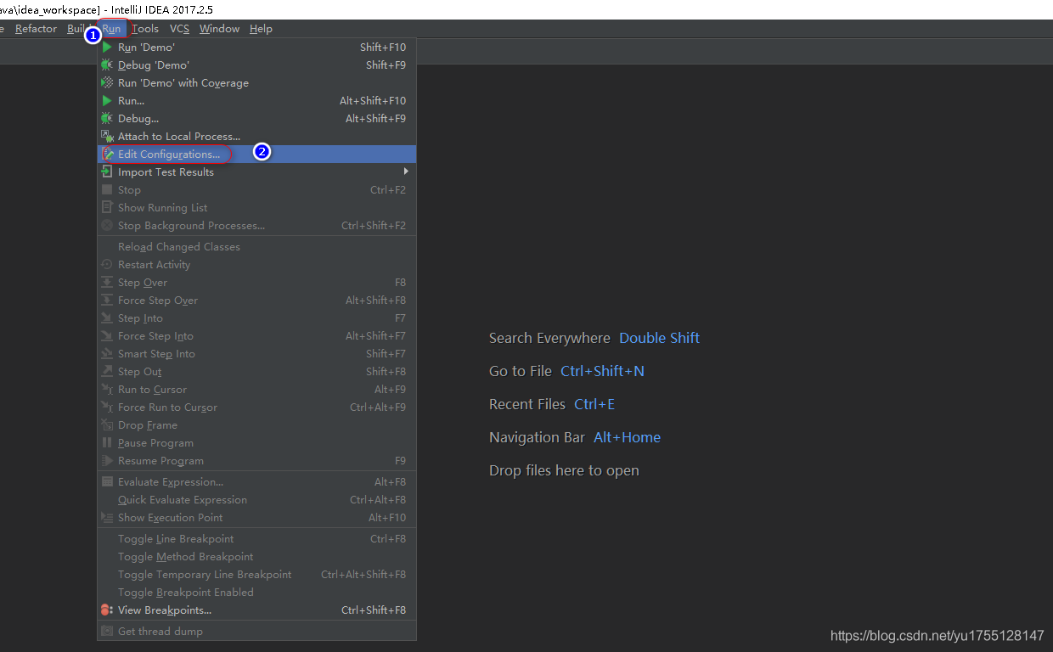Viewport: 1053px width, 652px height.
Task: Click the Show Running List icon
Action: tap(107, 208)
